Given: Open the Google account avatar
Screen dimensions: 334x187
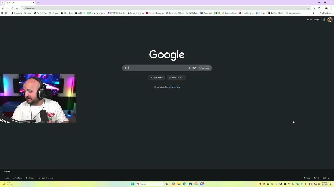Looking at the screenshot, I should (x=330, y=19).
